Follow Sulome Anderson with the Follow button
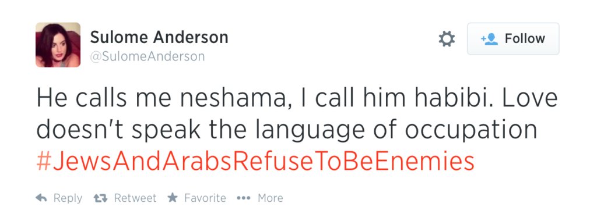This screenshot has height=214, width=597. point(513,39)
